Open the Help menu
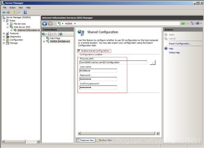This screenshot has width=204, height=148. [28, 8]
